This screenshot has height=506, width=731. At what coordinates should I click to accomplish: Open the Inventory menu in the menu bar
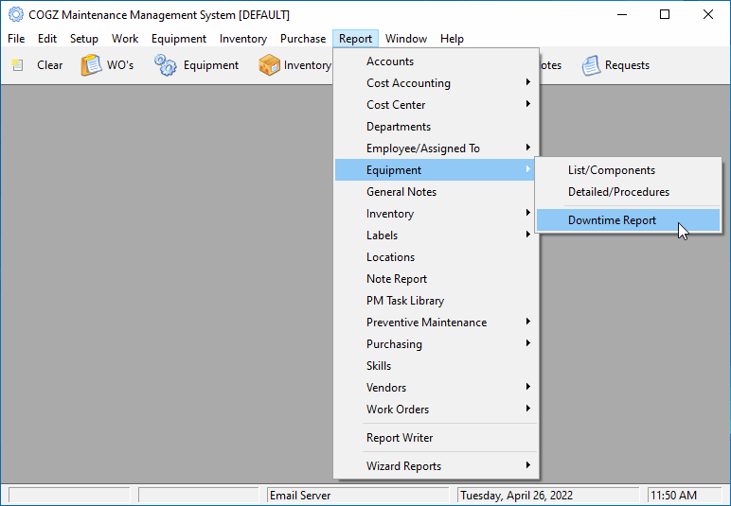coord(243,39)
